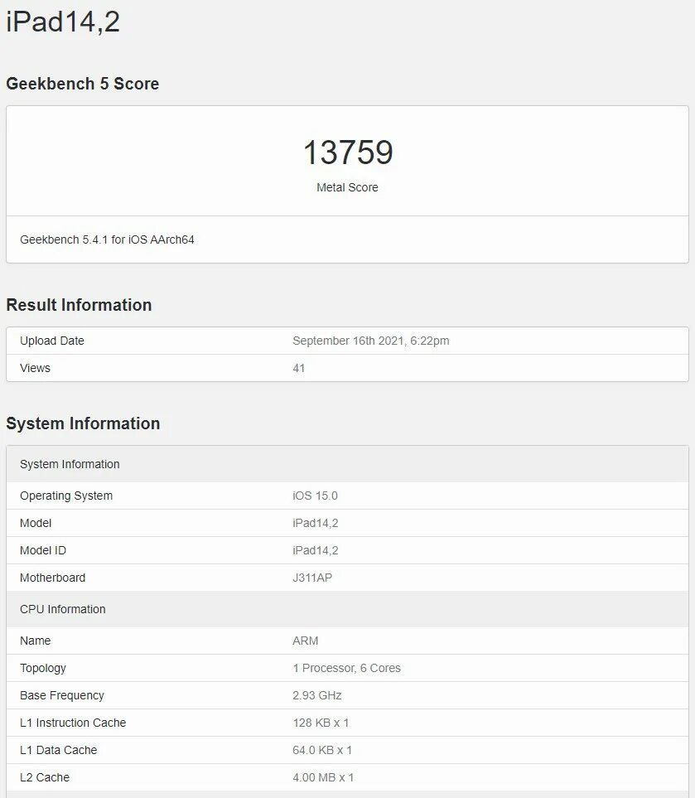Click the Operating System label

(66, 496)
